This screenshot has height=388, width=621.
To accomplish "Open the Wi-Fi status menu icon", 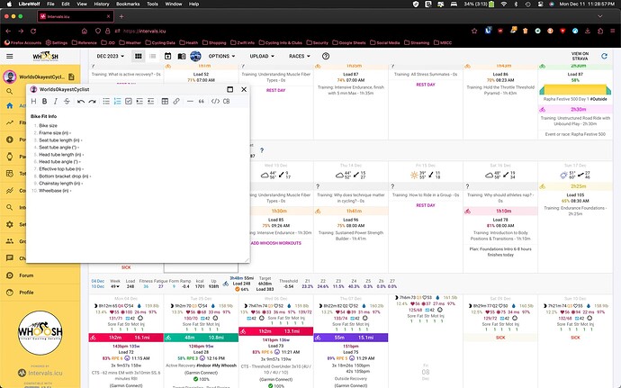I will [x=504, y=4].
